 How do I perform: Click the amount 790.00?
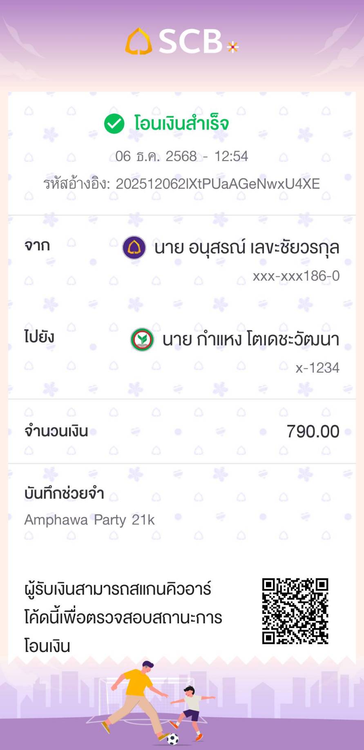click(x=313, y=432)
